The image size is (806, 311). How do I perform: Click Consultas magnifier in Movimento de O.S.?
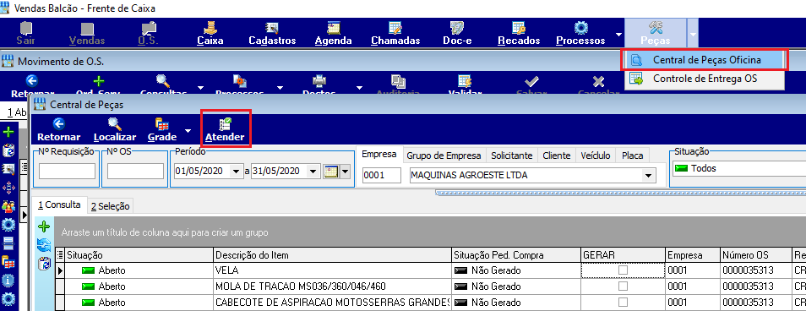pos(163,81)
